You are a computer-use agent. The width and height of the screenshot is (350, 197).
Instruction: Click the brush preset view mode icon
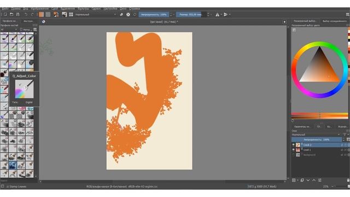click(35, 30)
